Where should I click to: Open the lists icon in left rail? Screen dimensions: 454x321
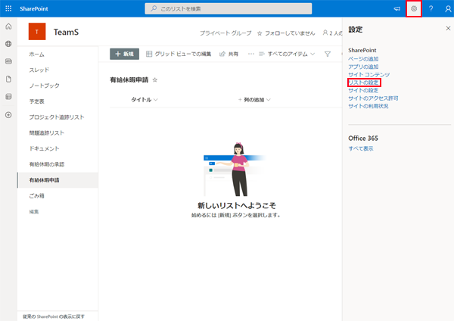[x=8, y=97]
